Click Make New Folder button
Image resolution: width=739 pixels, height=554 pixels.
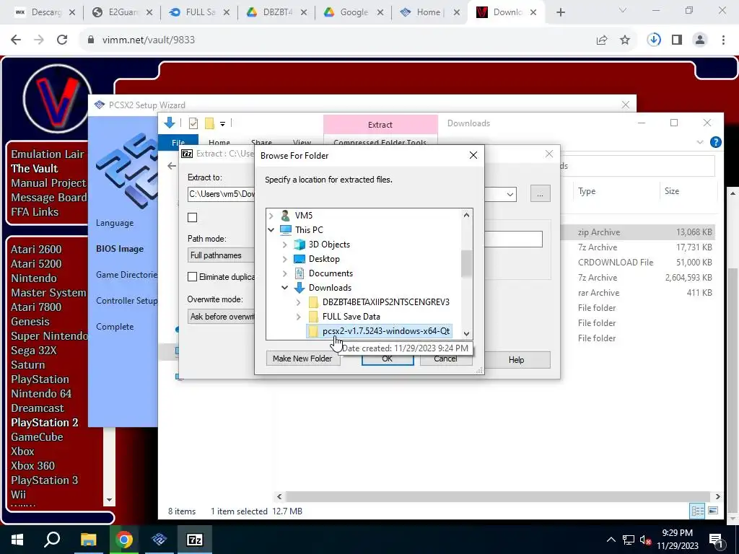[302, 359]
